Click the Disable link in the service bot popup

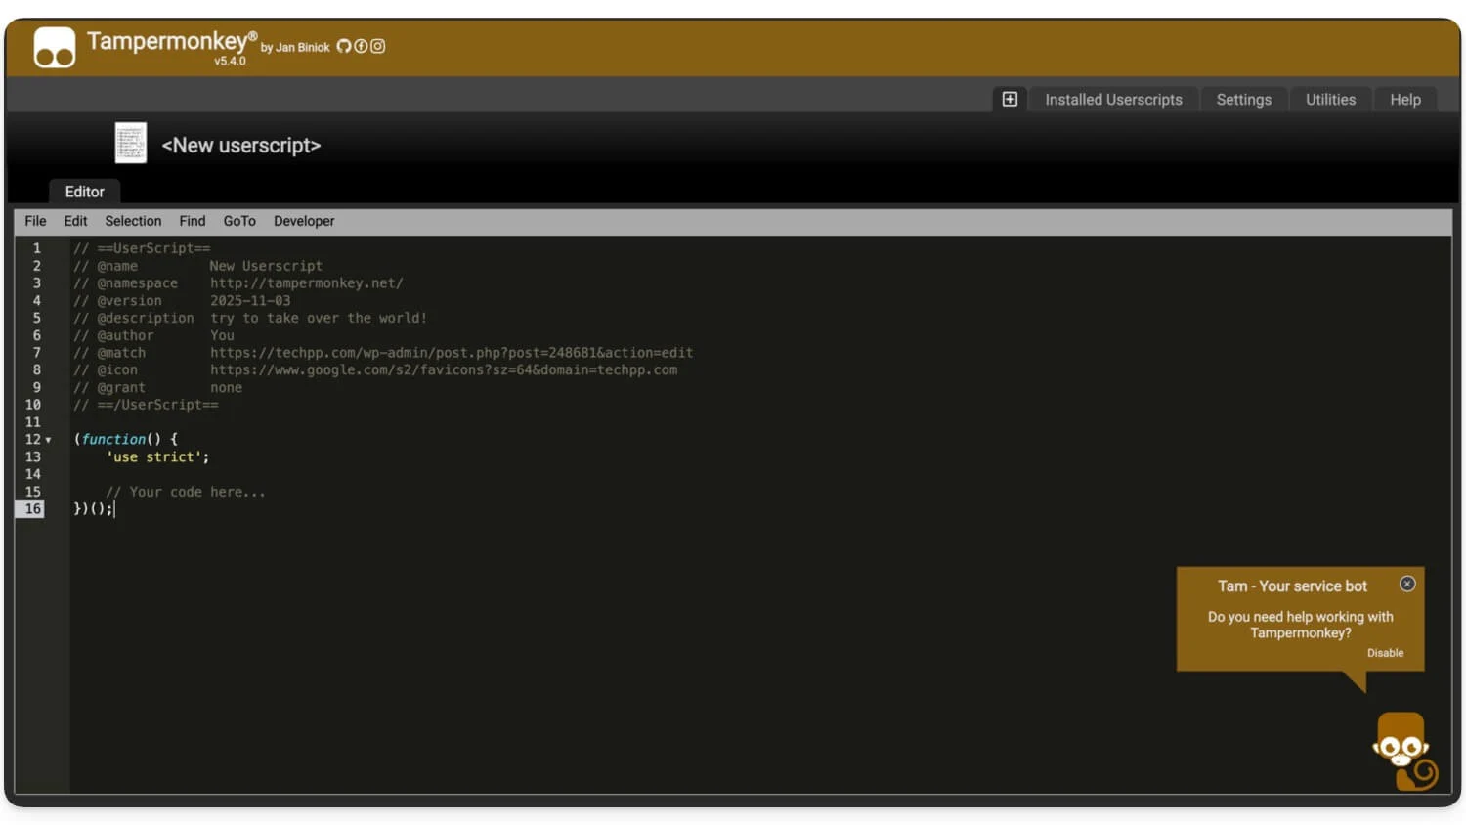point(1385,652)
